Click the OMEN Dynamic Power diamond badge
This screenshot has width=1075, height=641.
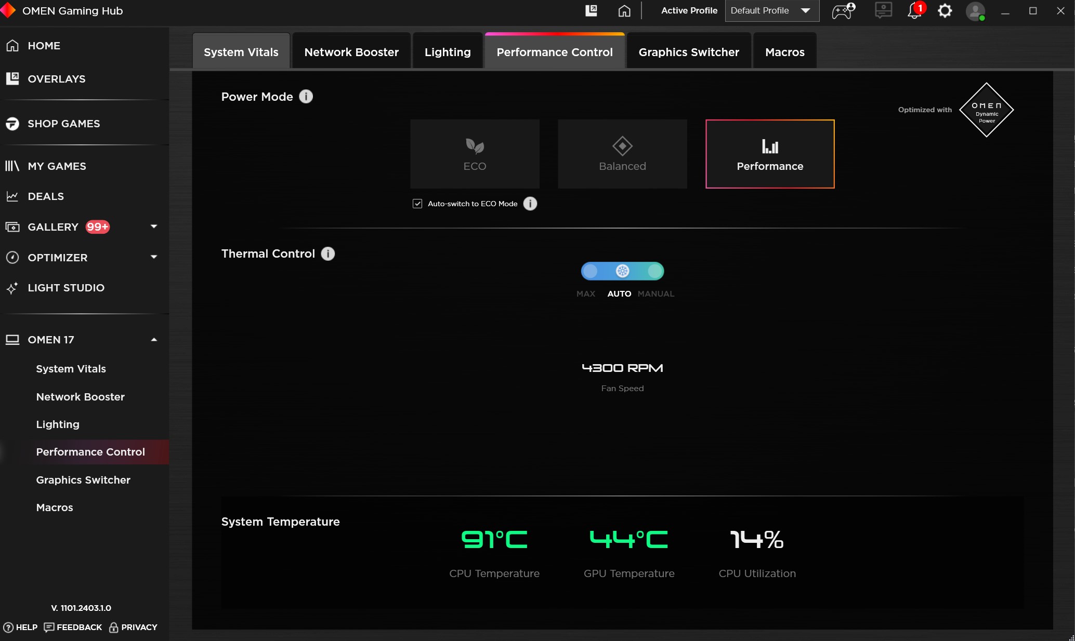(987, 110)
